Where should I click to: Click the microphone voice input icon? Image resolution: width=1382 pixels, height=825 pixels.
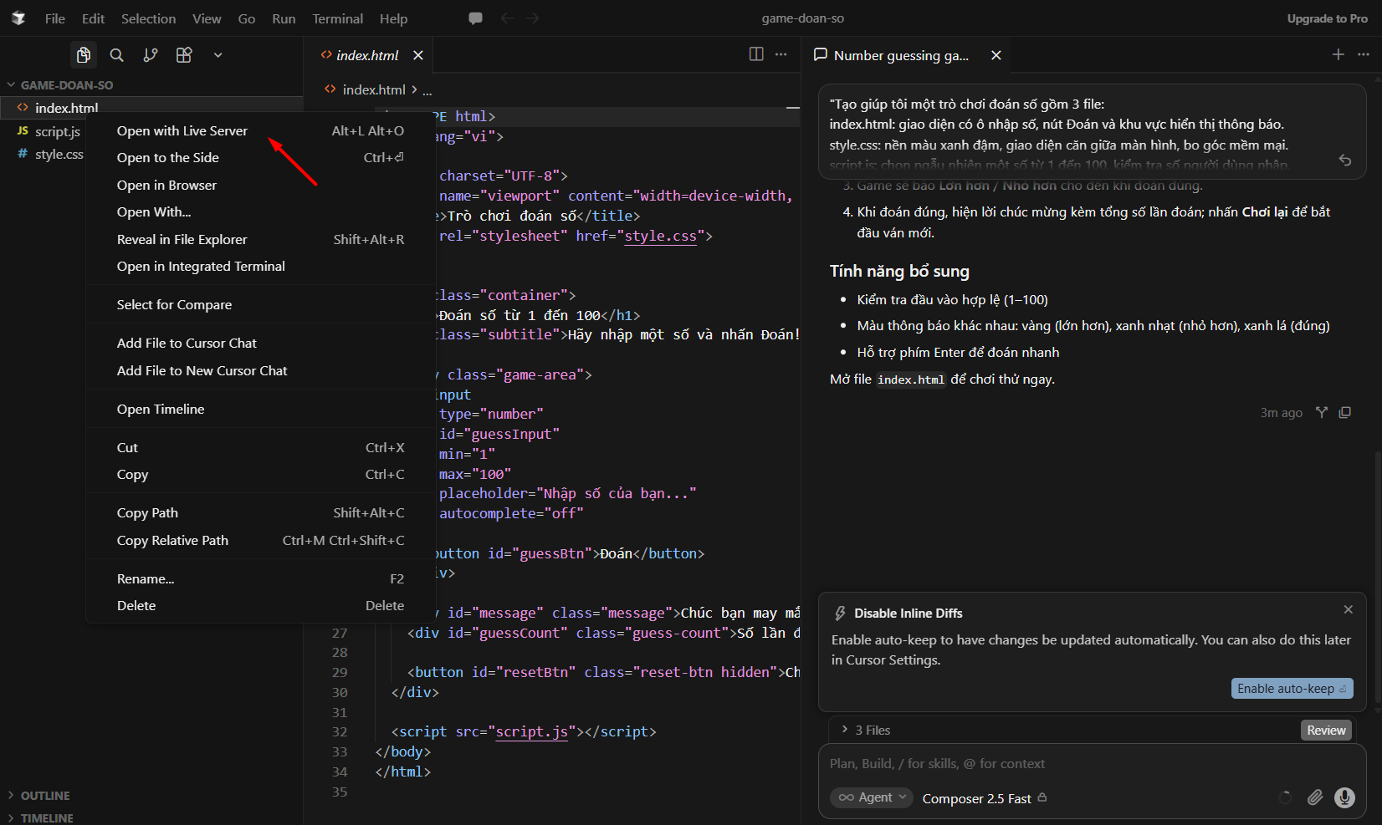click(1344, 797)
